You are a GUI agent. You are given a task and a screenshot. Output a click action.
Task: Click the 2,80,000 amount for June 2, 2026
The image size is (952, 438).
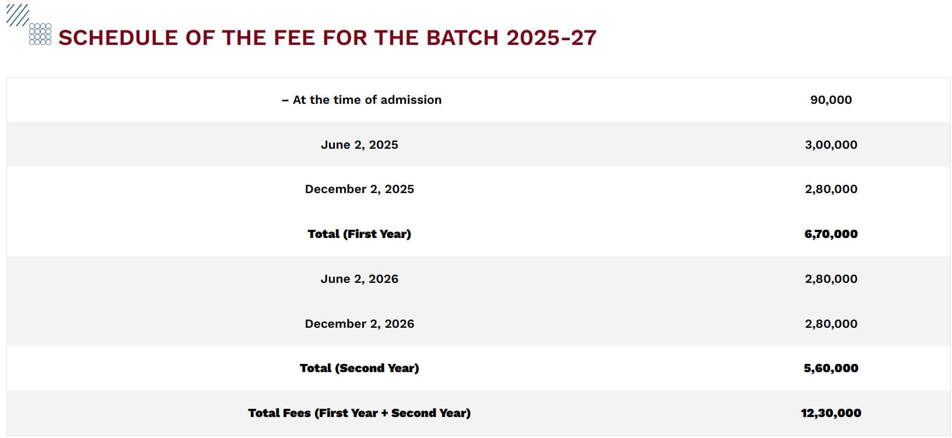point(831,279)
